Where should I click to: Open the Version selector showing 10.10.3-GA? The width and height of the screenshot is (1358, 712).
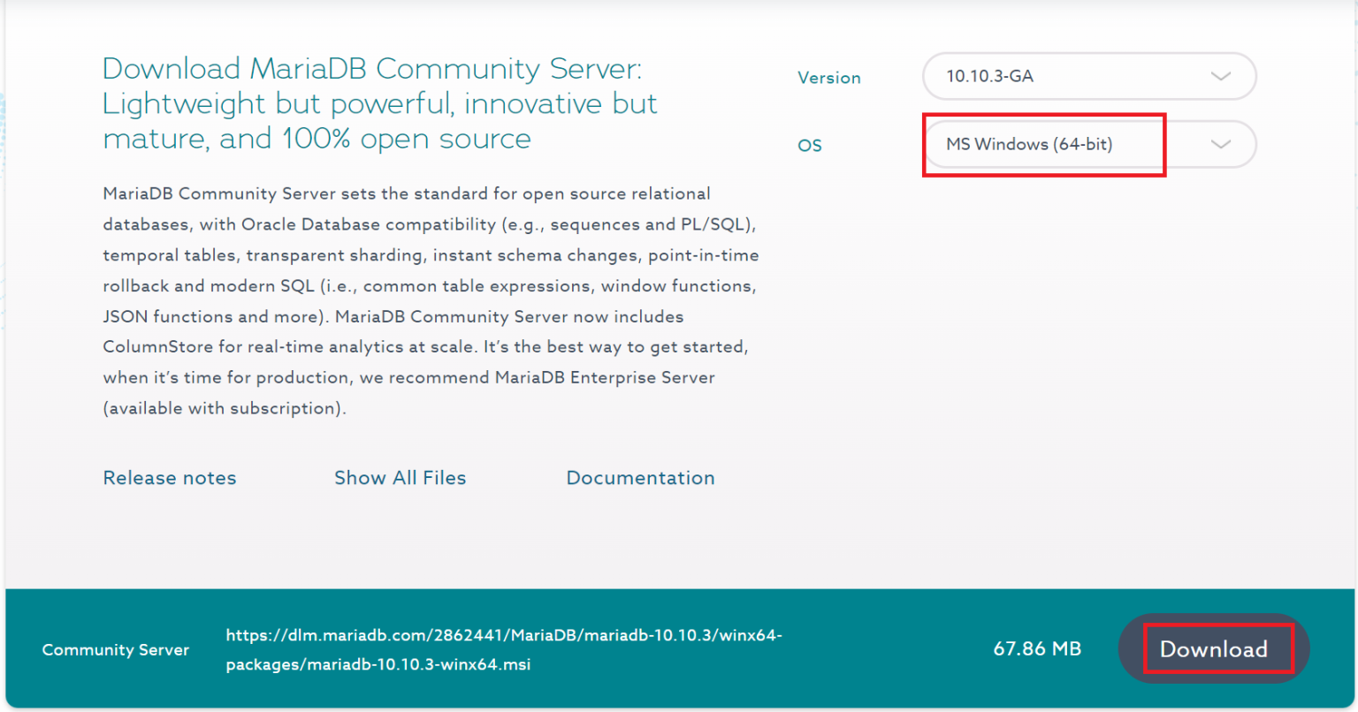(x=1089, y=76)
